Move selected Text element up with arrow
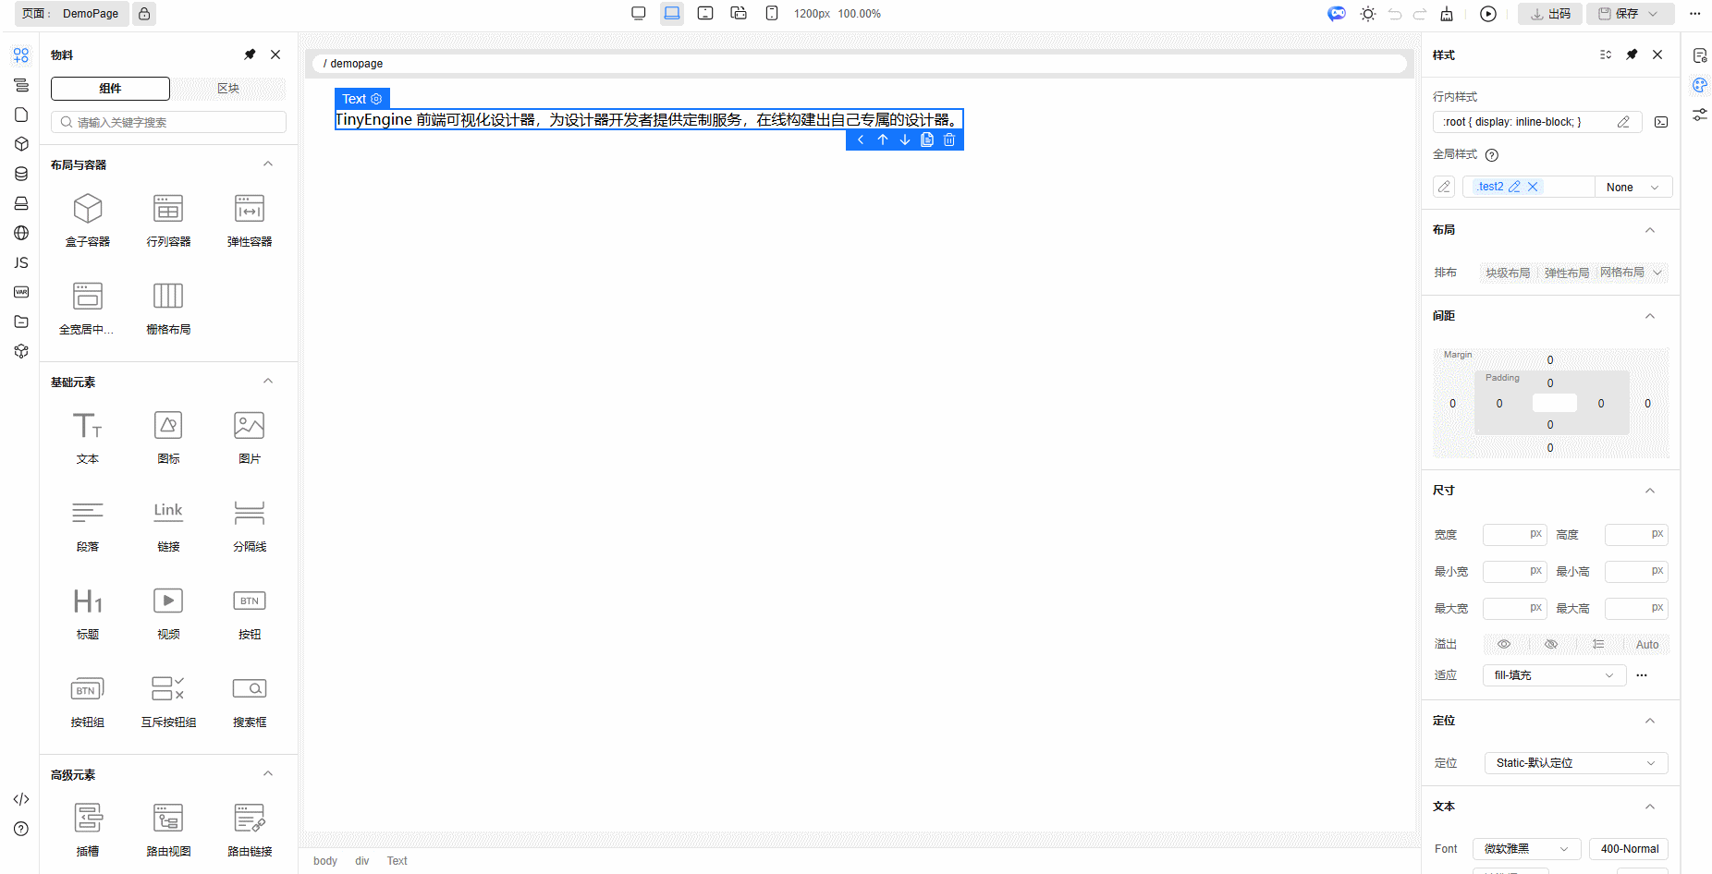This screenshot has width=1712, height=874. pyautogui.click(x=883, y=140)
